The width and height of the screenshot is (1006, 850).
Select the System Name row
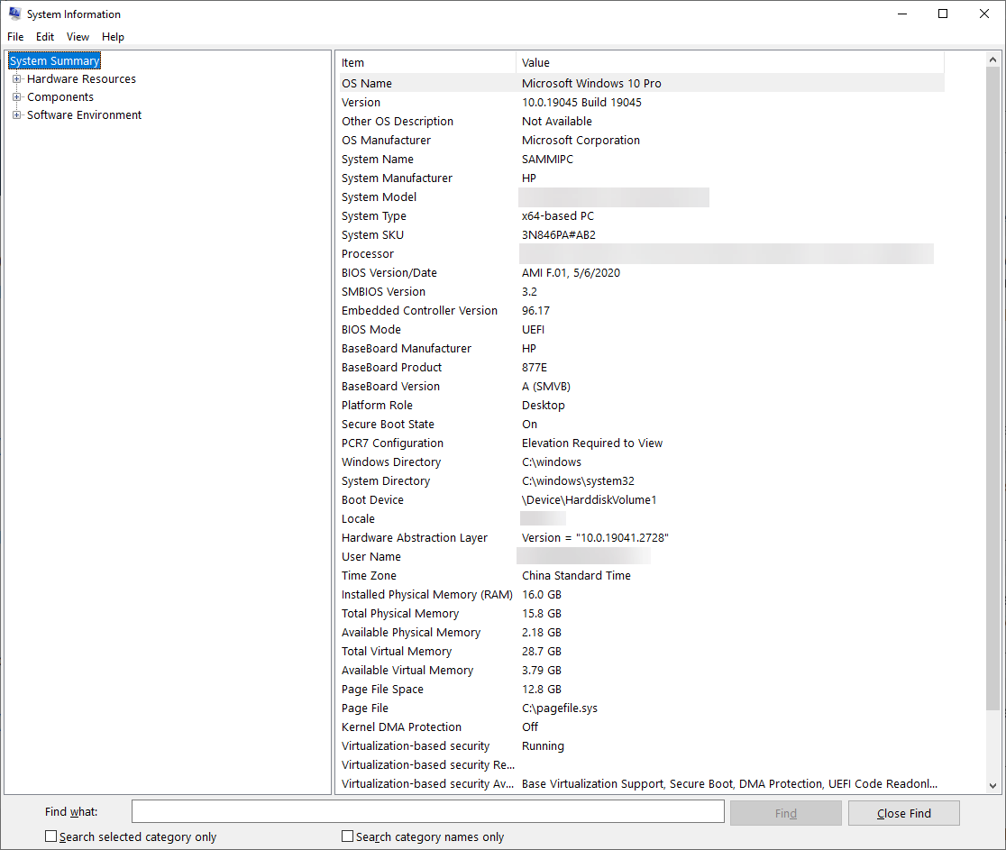(x=642, y=160)
